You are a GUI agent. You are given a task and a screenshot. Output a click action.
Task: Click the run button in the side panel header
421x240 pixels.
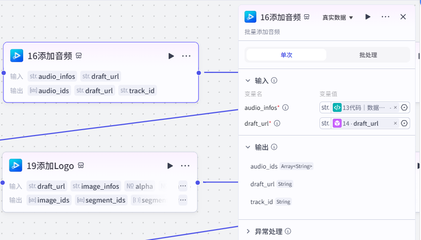tap(368, 17)
